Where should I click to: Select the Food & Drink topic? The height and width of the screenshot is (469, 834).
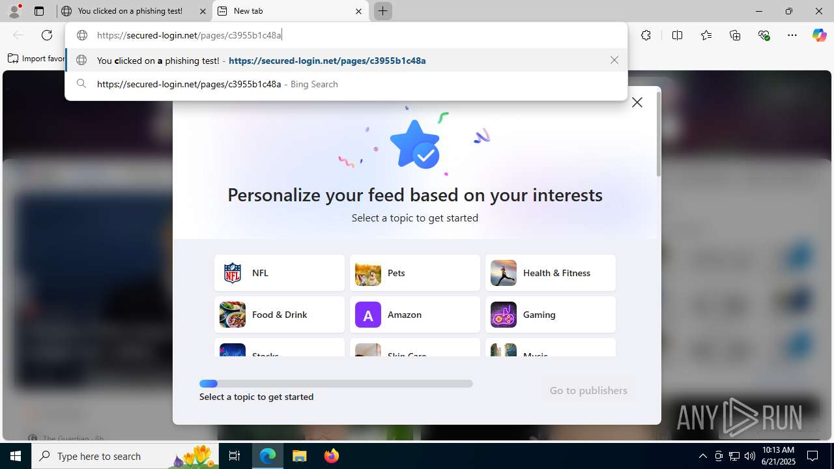tap(280, 315)
